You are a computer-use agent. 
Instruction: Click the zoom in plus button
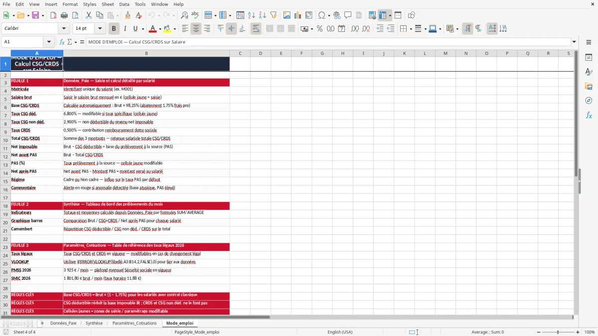click(578, 332)
